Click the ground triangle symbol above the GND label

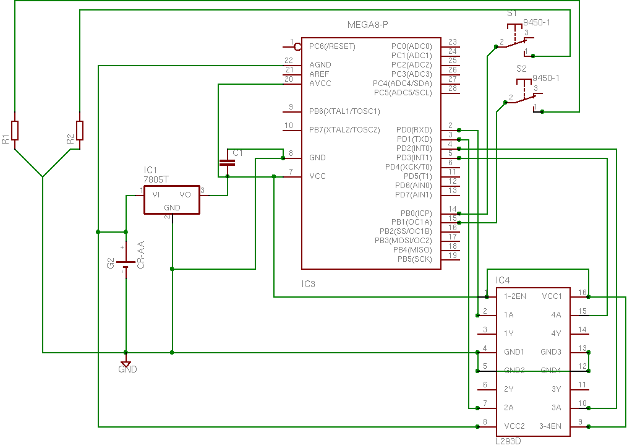coord(126,364)
